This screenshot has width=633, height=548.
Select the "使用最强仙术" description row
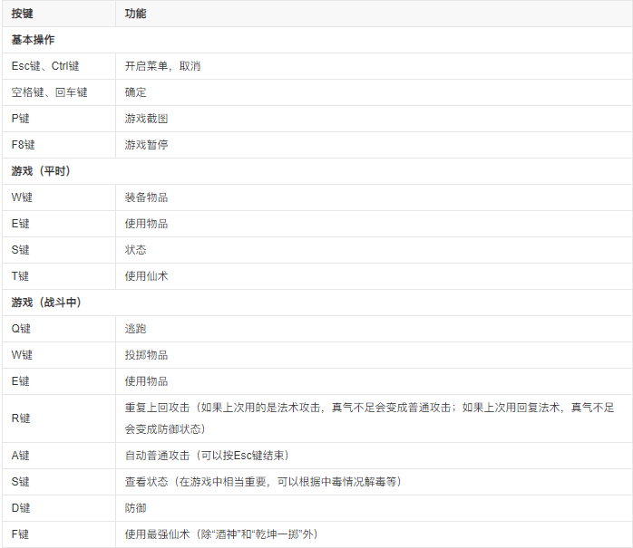tap(221, 534)
